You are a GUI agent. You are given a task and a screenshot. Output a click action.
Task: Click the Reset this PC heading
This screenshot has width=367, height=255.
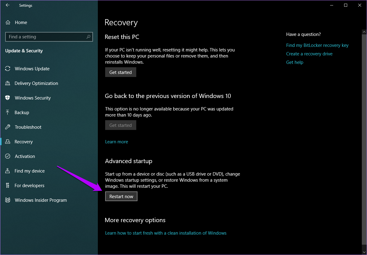tap(122, 37)
